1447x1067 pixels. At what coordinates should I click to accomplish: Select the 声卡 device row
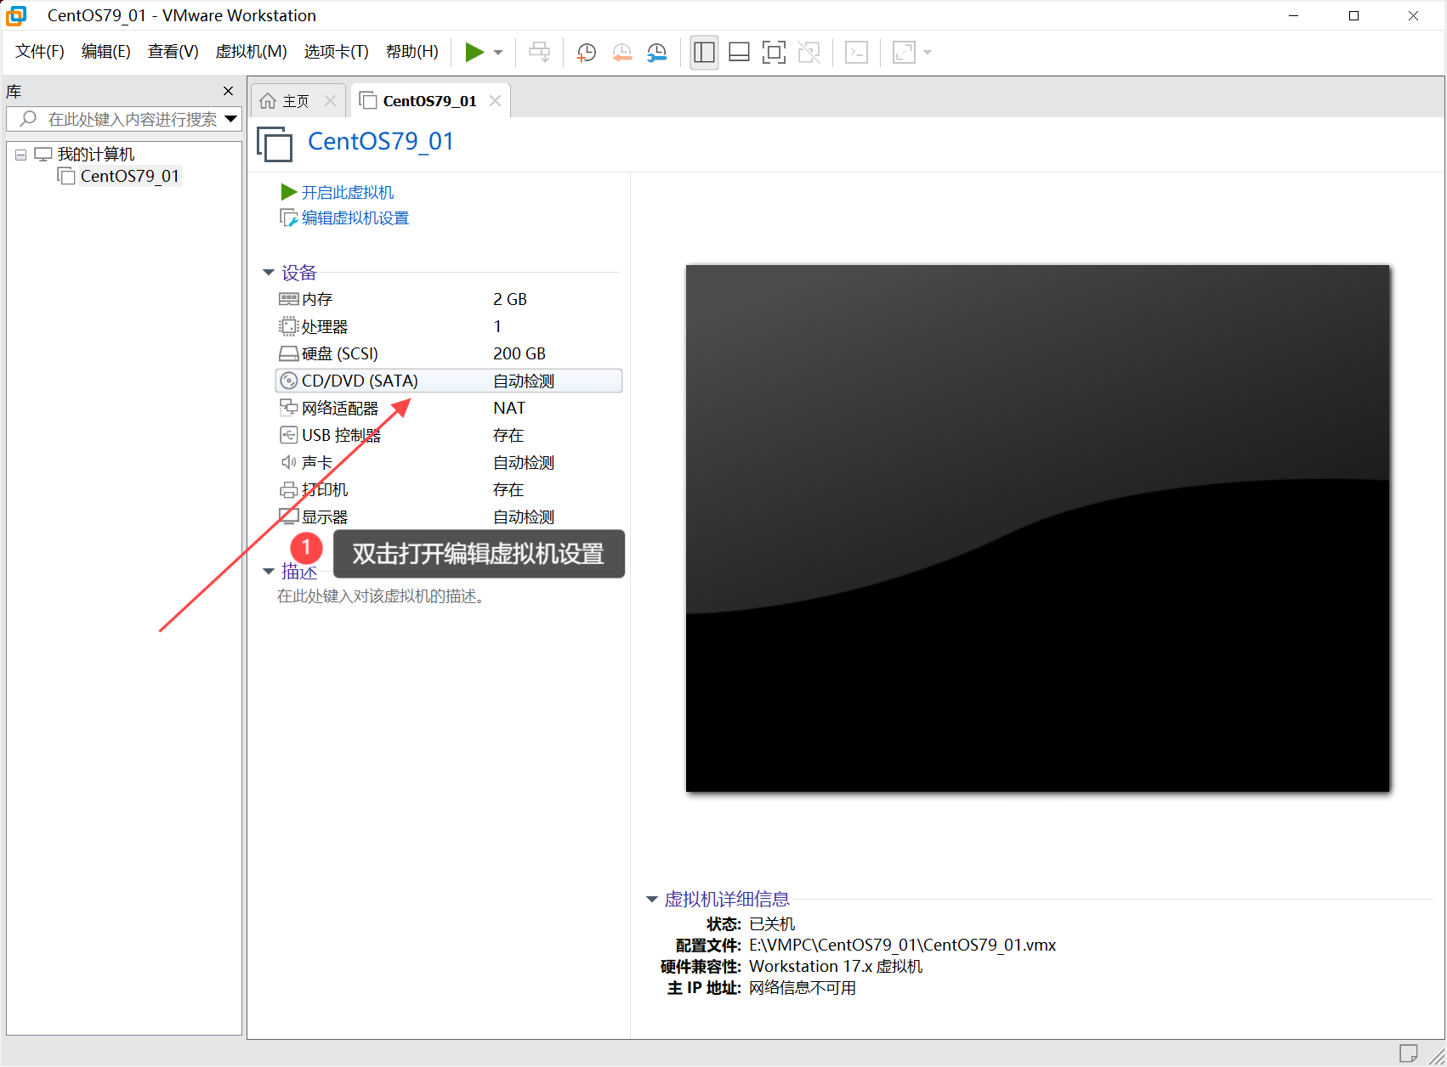click(449, 462)
